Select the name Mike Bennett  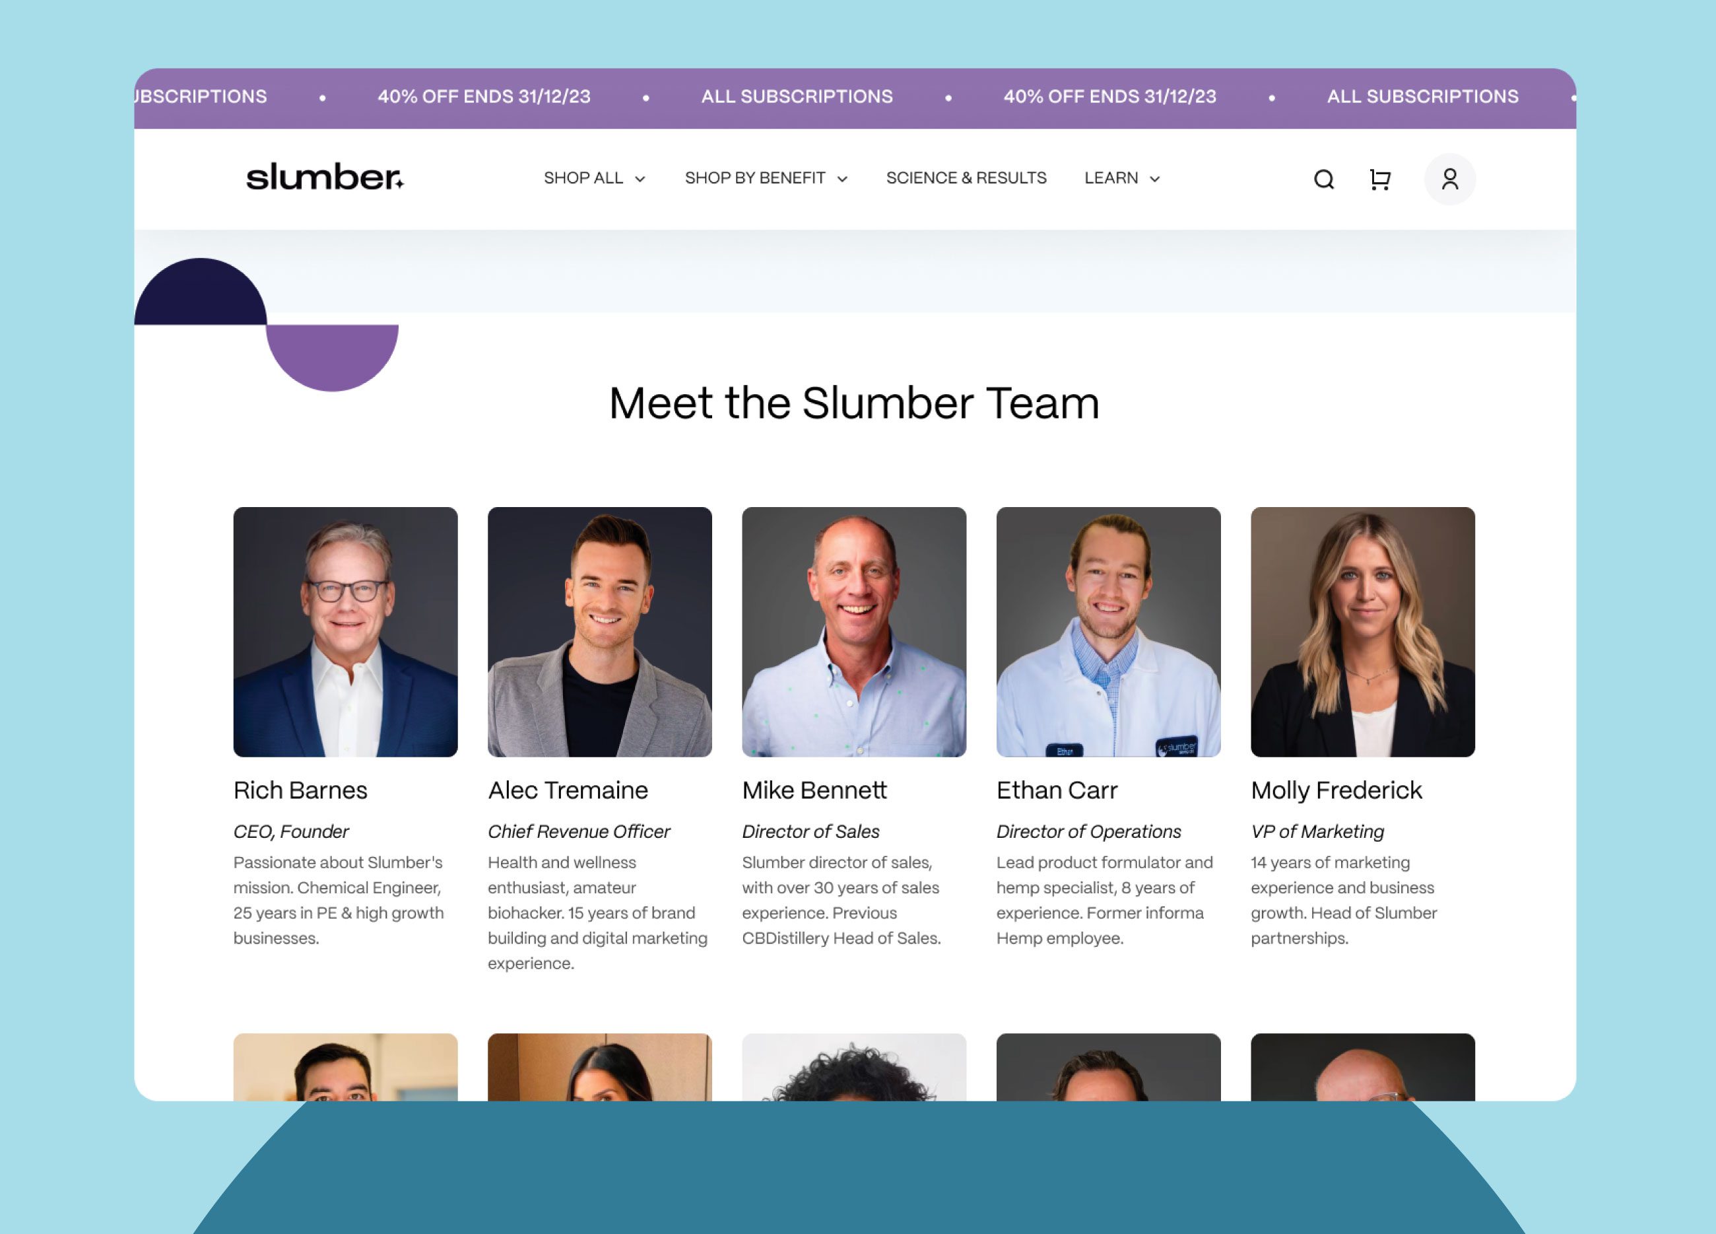pyautogui.click(x=814, y=790)
